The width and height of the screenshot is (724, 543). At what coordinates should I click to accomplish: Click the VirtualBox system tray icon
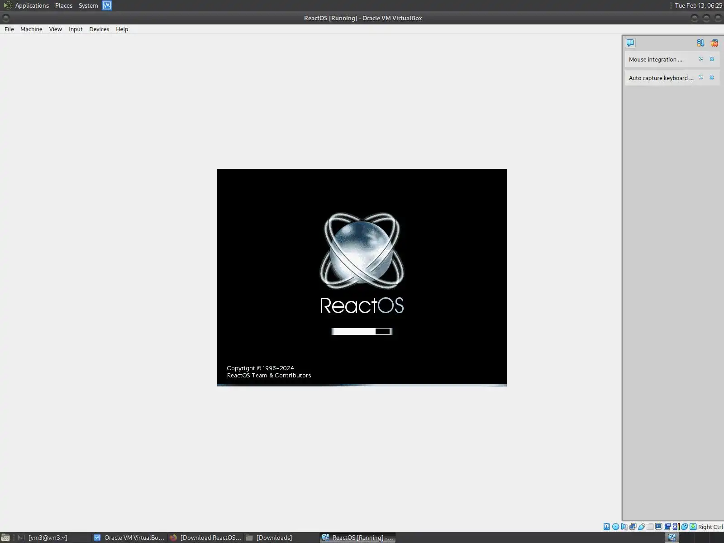pyautogui.click(x=672, y=538)
